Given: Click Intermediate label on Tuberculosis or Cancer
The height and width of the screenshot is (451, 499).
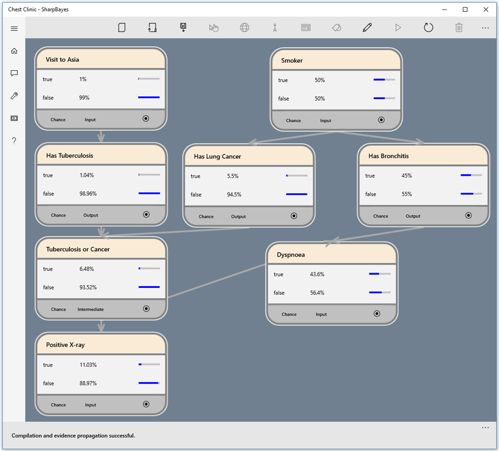Looking at the screenshot, I should tap(91, 309).
